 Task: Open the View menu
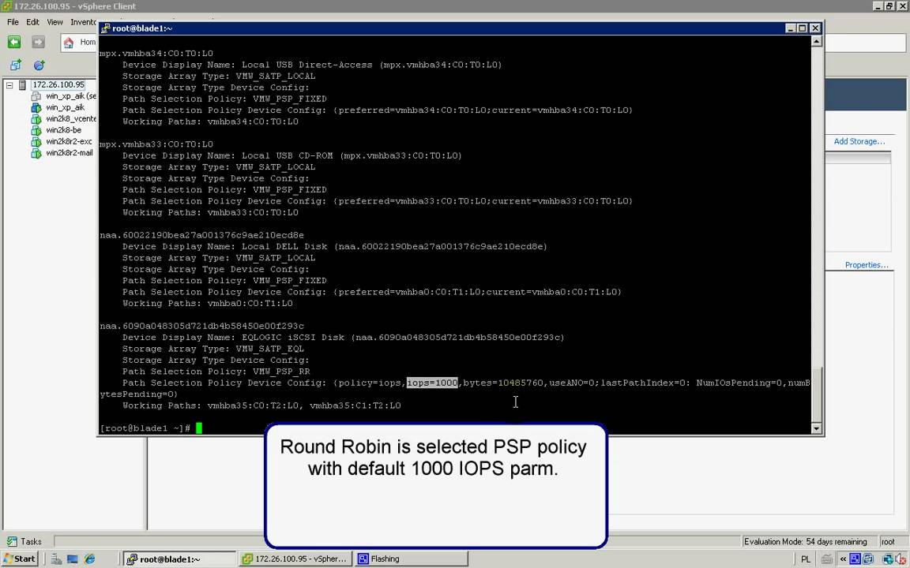55,22
